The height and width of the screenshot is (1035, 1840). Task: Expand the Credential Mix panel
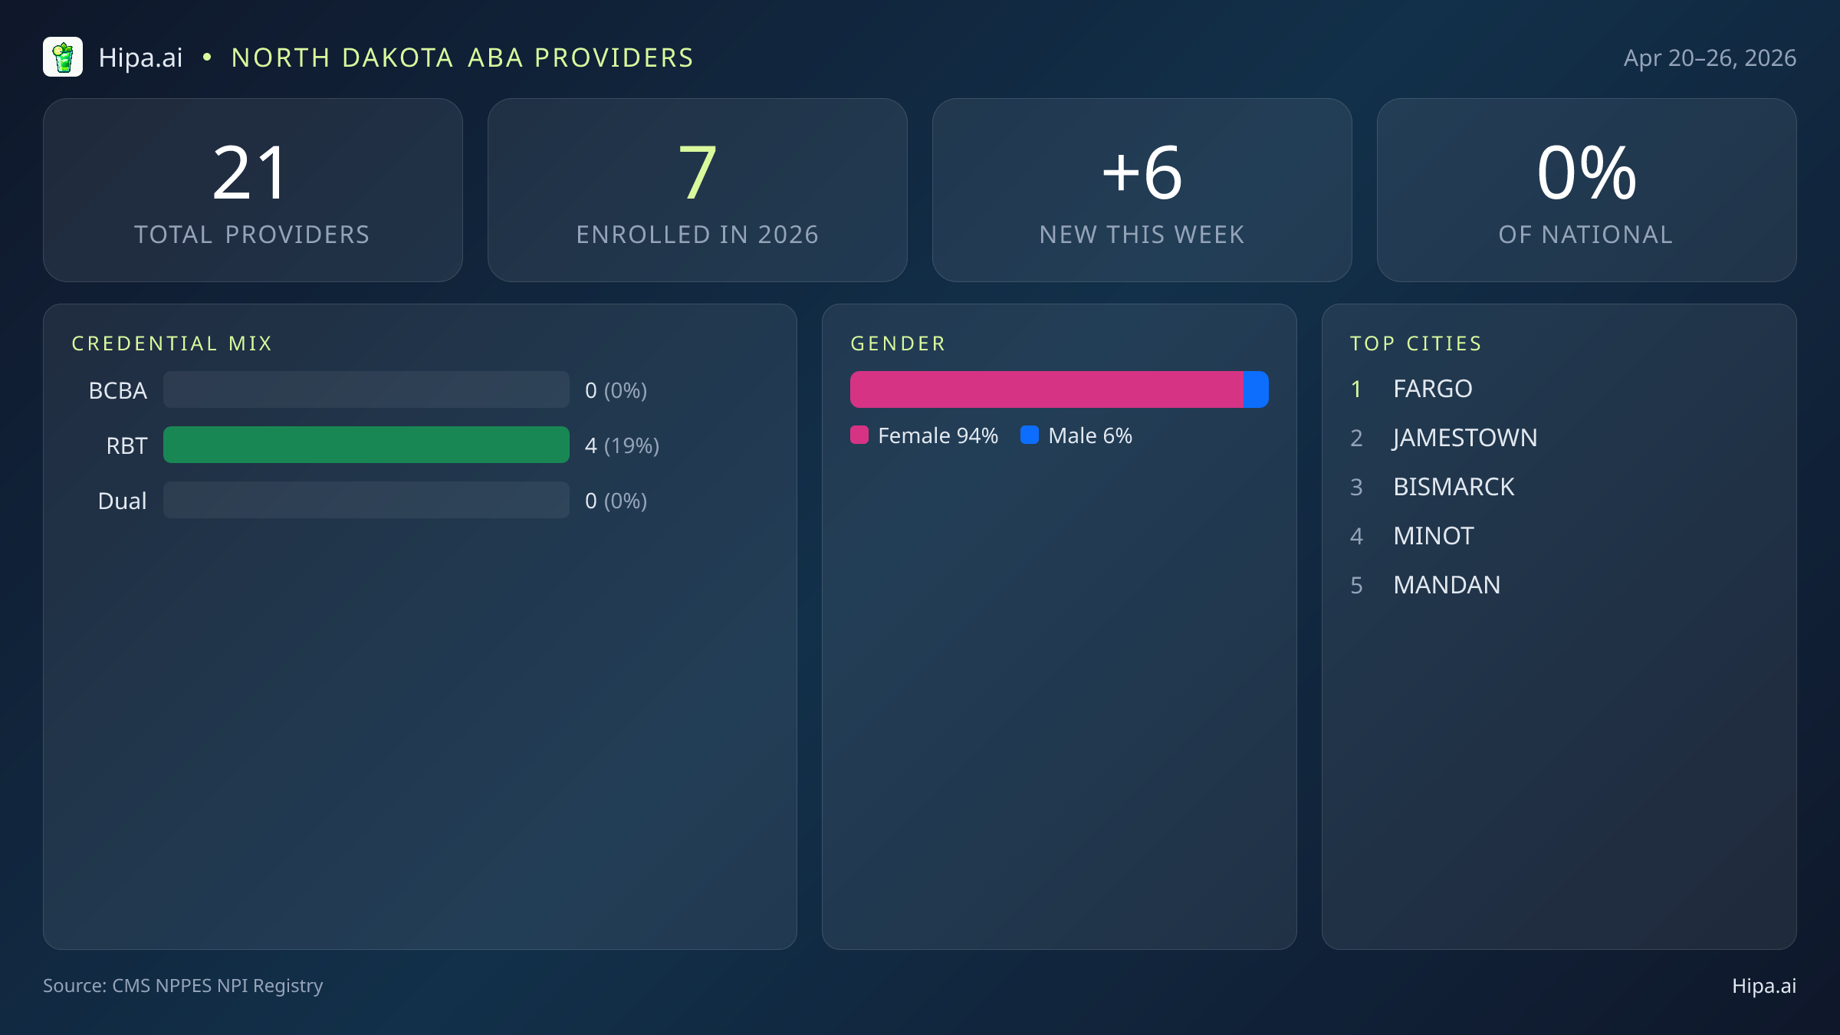[x=172, y=343]
